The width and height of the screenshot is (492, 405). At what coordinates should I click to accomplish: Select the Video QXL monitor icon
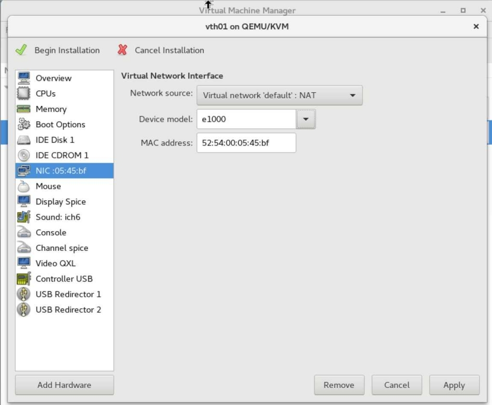coord(24,263)
